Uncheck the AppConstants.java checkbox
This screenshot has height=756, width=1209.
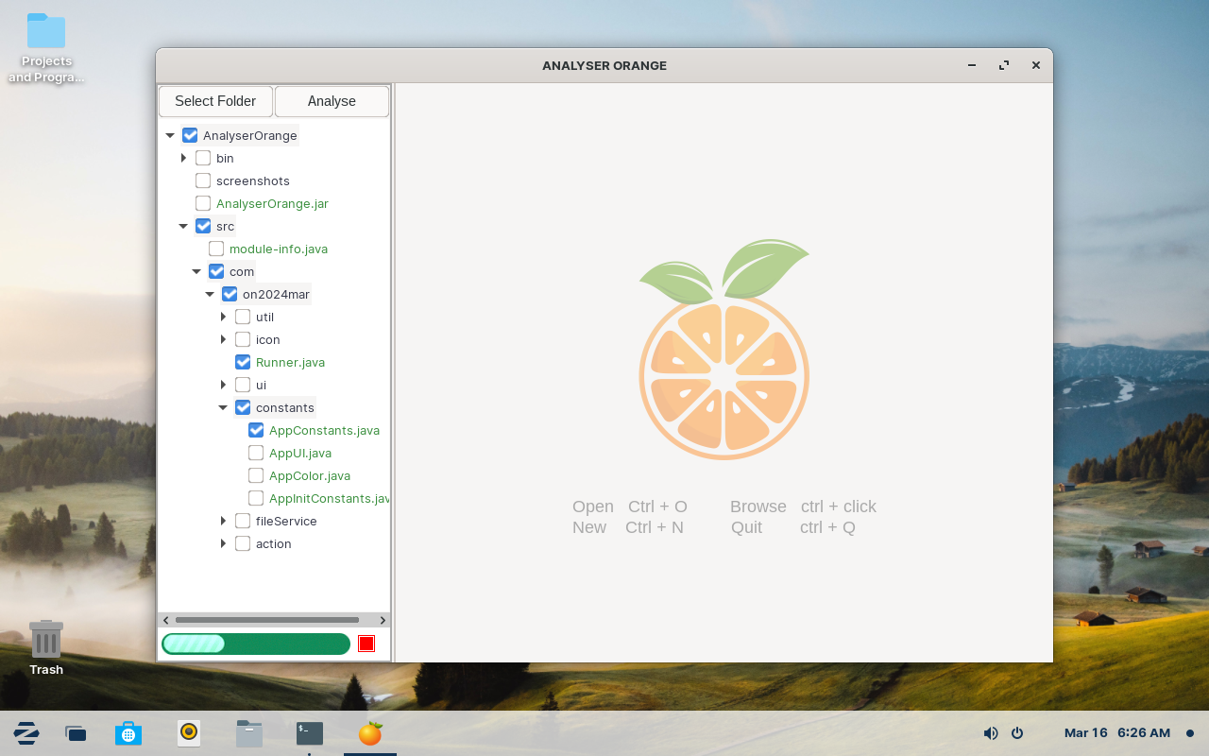pos(256,430)
